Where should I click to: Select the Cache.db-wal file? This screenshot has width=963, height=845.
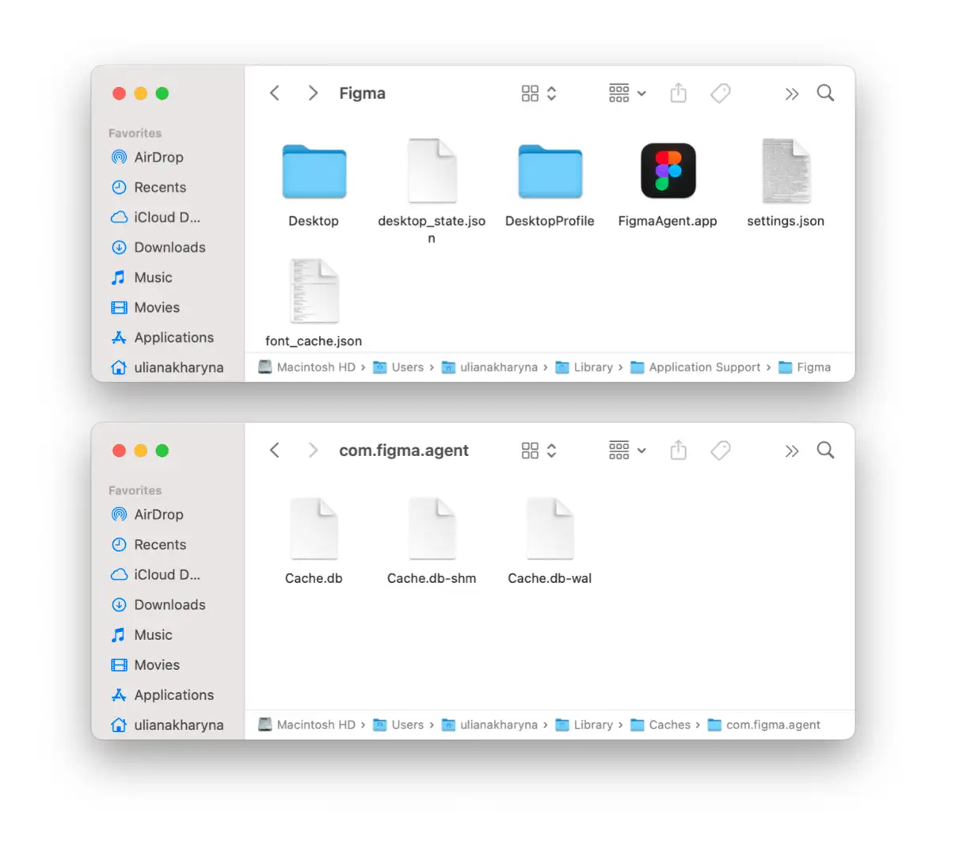click(x=550, y=528)
